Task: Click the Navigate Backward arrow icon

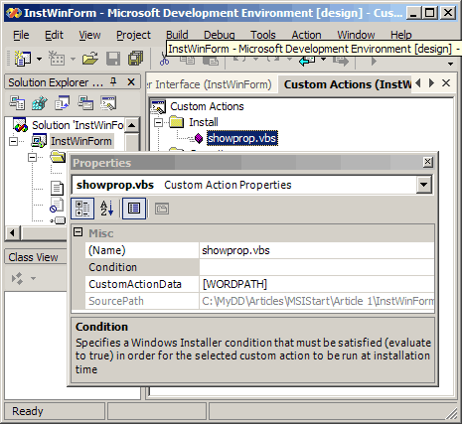Action: coord(307,61)
